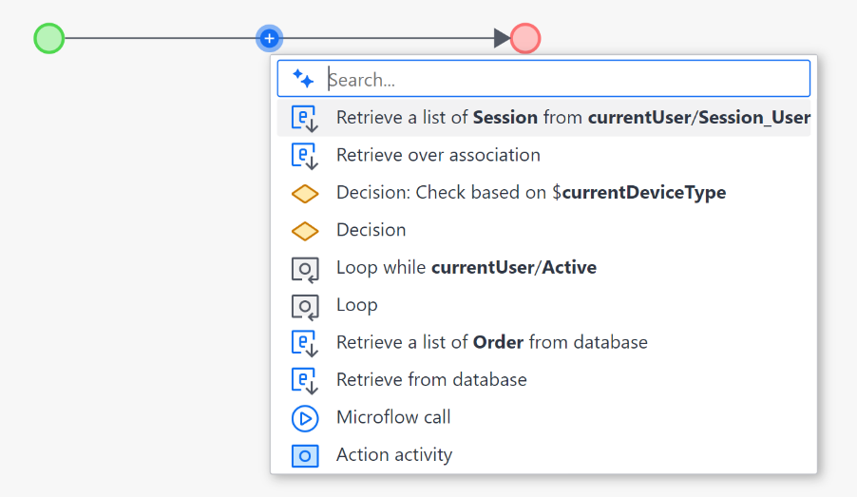Click the icon next to Retrieve from database
Screen dimensions: 857x497
pyautogui.click(x=304, y=381)
